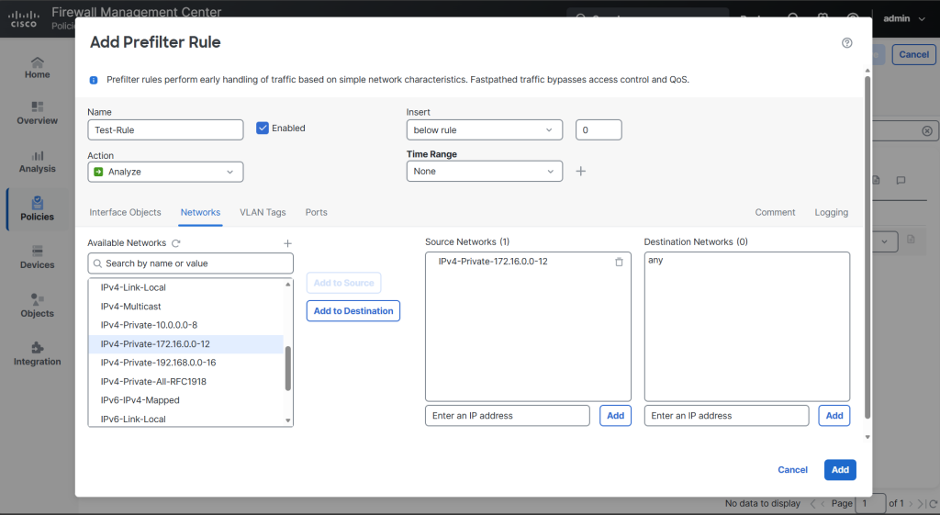Click the dialog vertical scrollbar
This screenshot has height=515, width=940.
(867, 246)
